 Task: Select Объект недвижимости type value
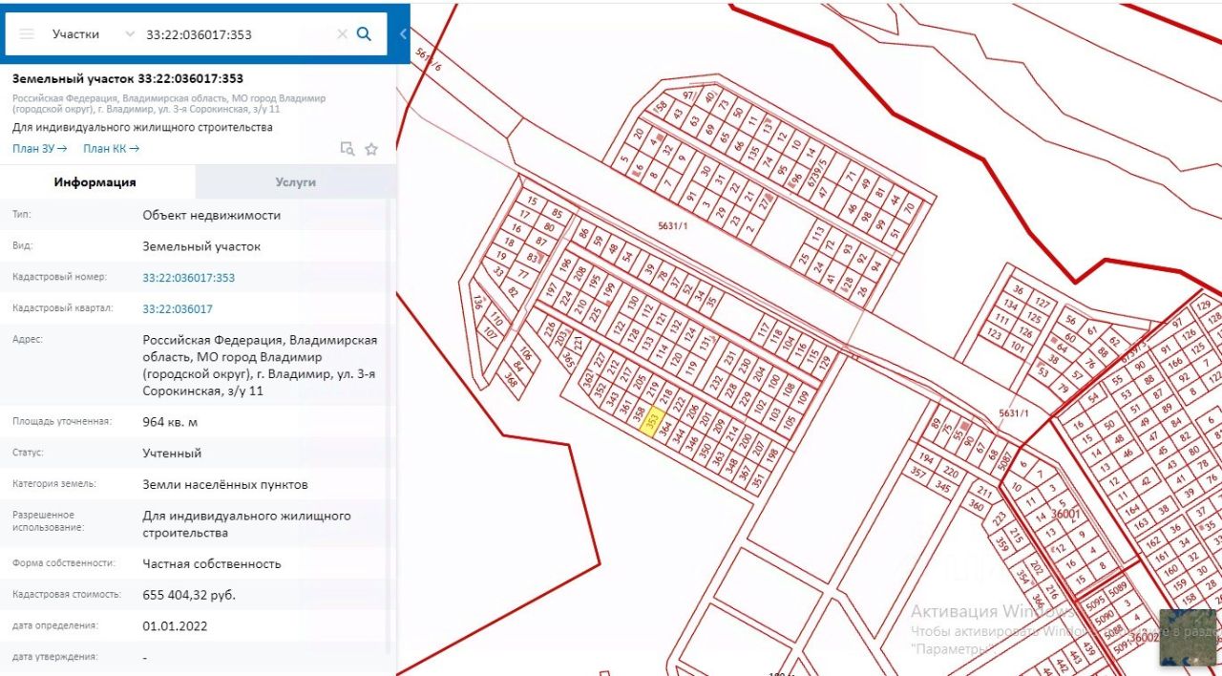(x=212, y=215)
